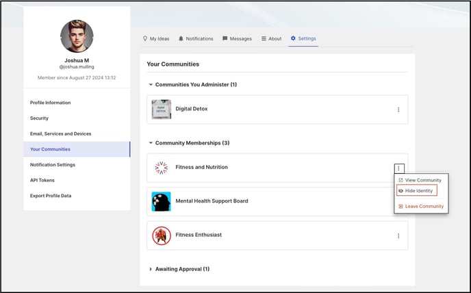
Task: Expand the Awaiting Approval section
Action: (x=151, y=269)
